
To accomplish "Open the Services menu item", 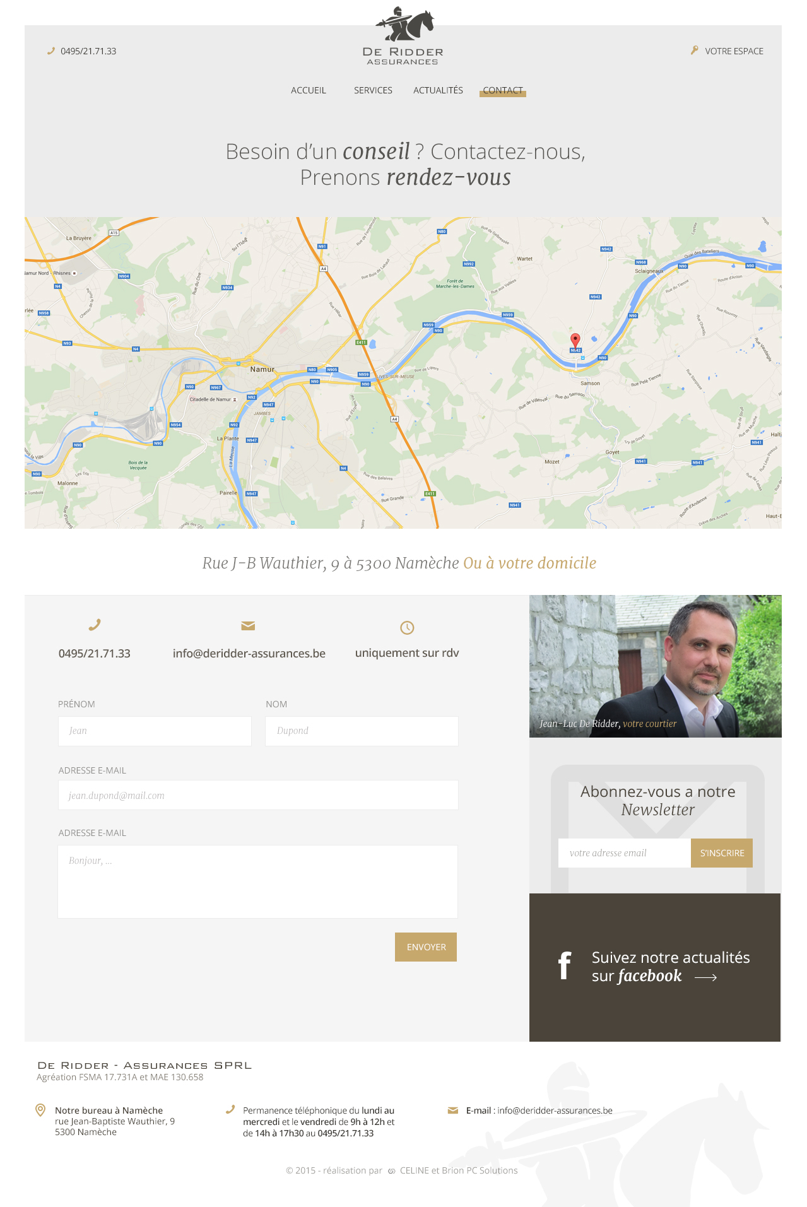I will pos(373,90).
